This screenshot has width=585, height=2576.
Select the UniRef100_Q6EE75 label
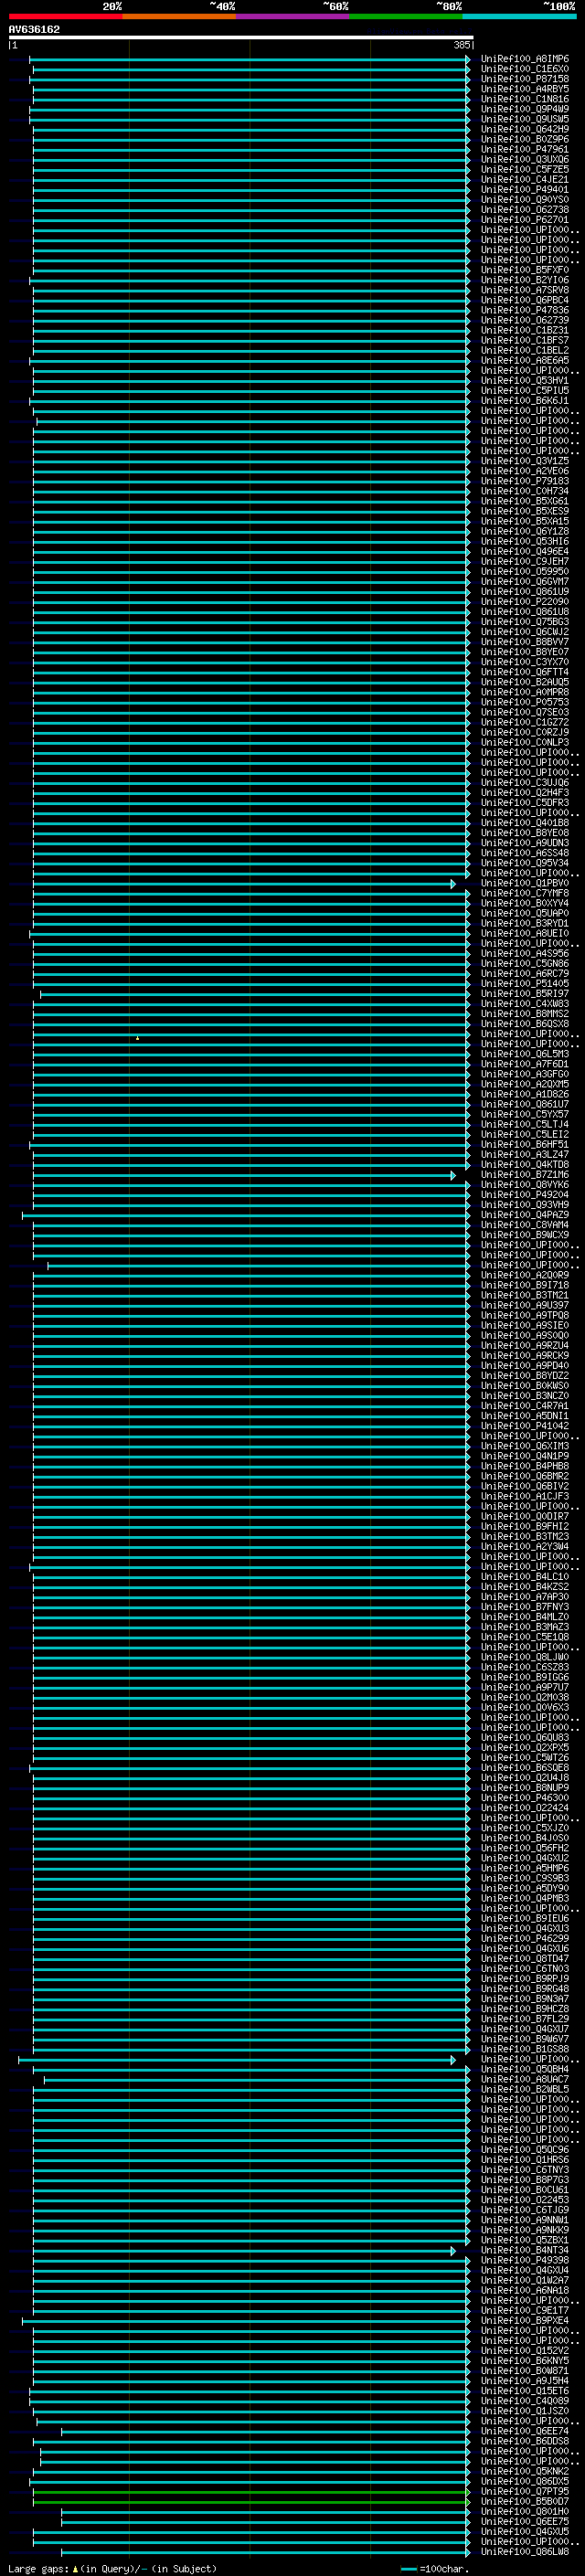pyautogui.click(x=525, y=2521)
